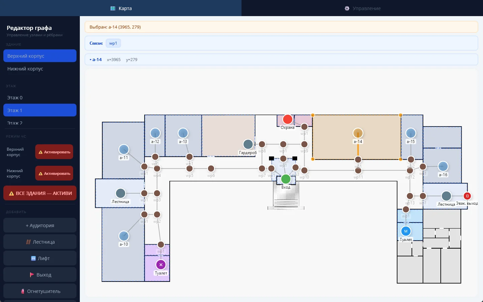Select the a-13 room node

tap(183, 133)
